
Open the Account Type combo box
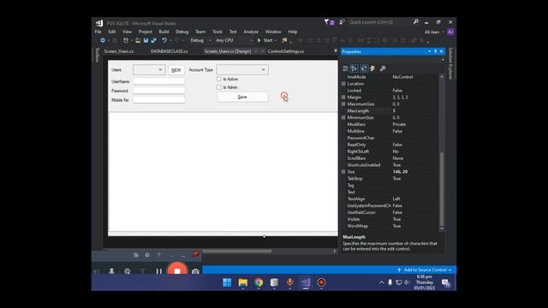[242, 70]
